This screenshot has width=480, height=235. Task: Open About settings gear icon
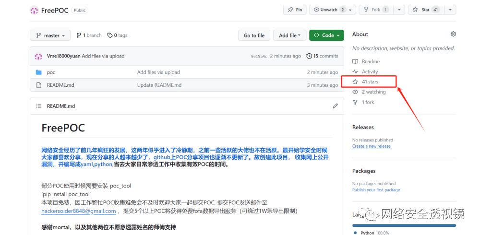click(x=453, y=34)
